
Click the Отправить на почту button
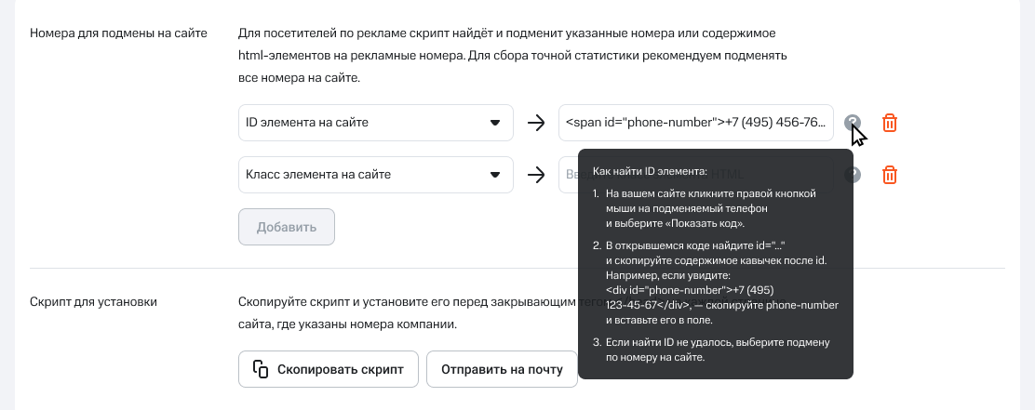click(502, 369)
